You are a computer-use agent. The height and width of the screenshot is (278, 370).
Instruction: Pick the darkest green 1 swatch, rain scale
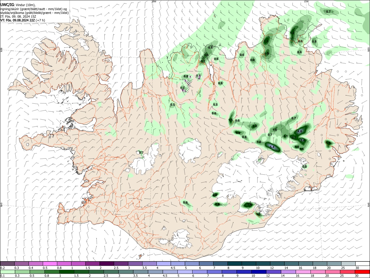click(x=67, y=272)
